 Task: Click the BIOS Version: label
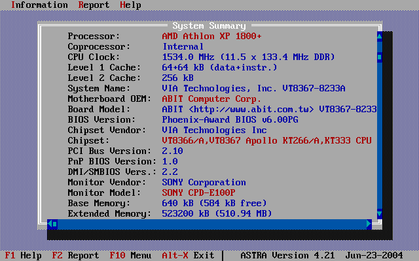pyautogui.click(x=101, y=119)
